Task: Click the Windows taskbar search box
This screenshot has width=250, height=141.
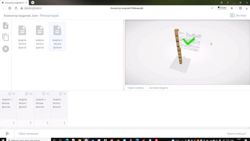Action: coord(29,139)
